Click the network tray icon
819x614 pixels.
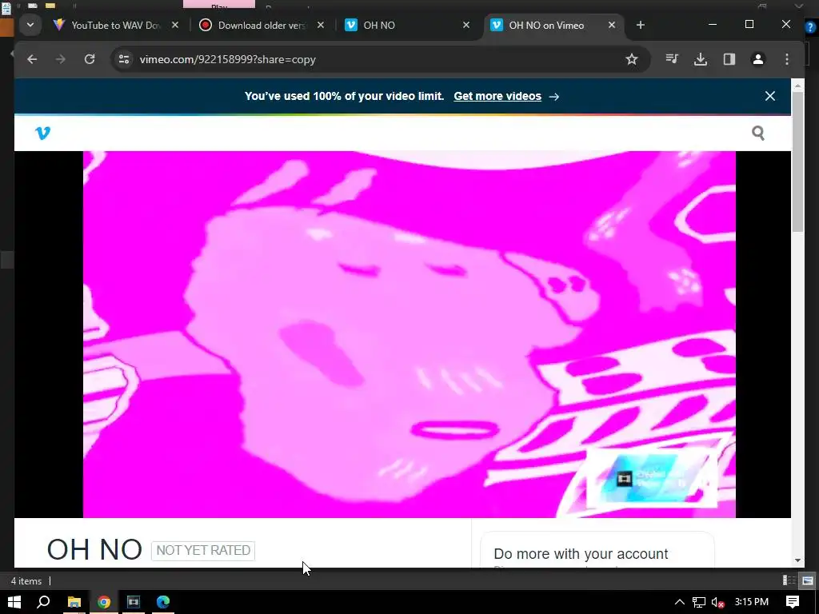(x=699, y=602)
